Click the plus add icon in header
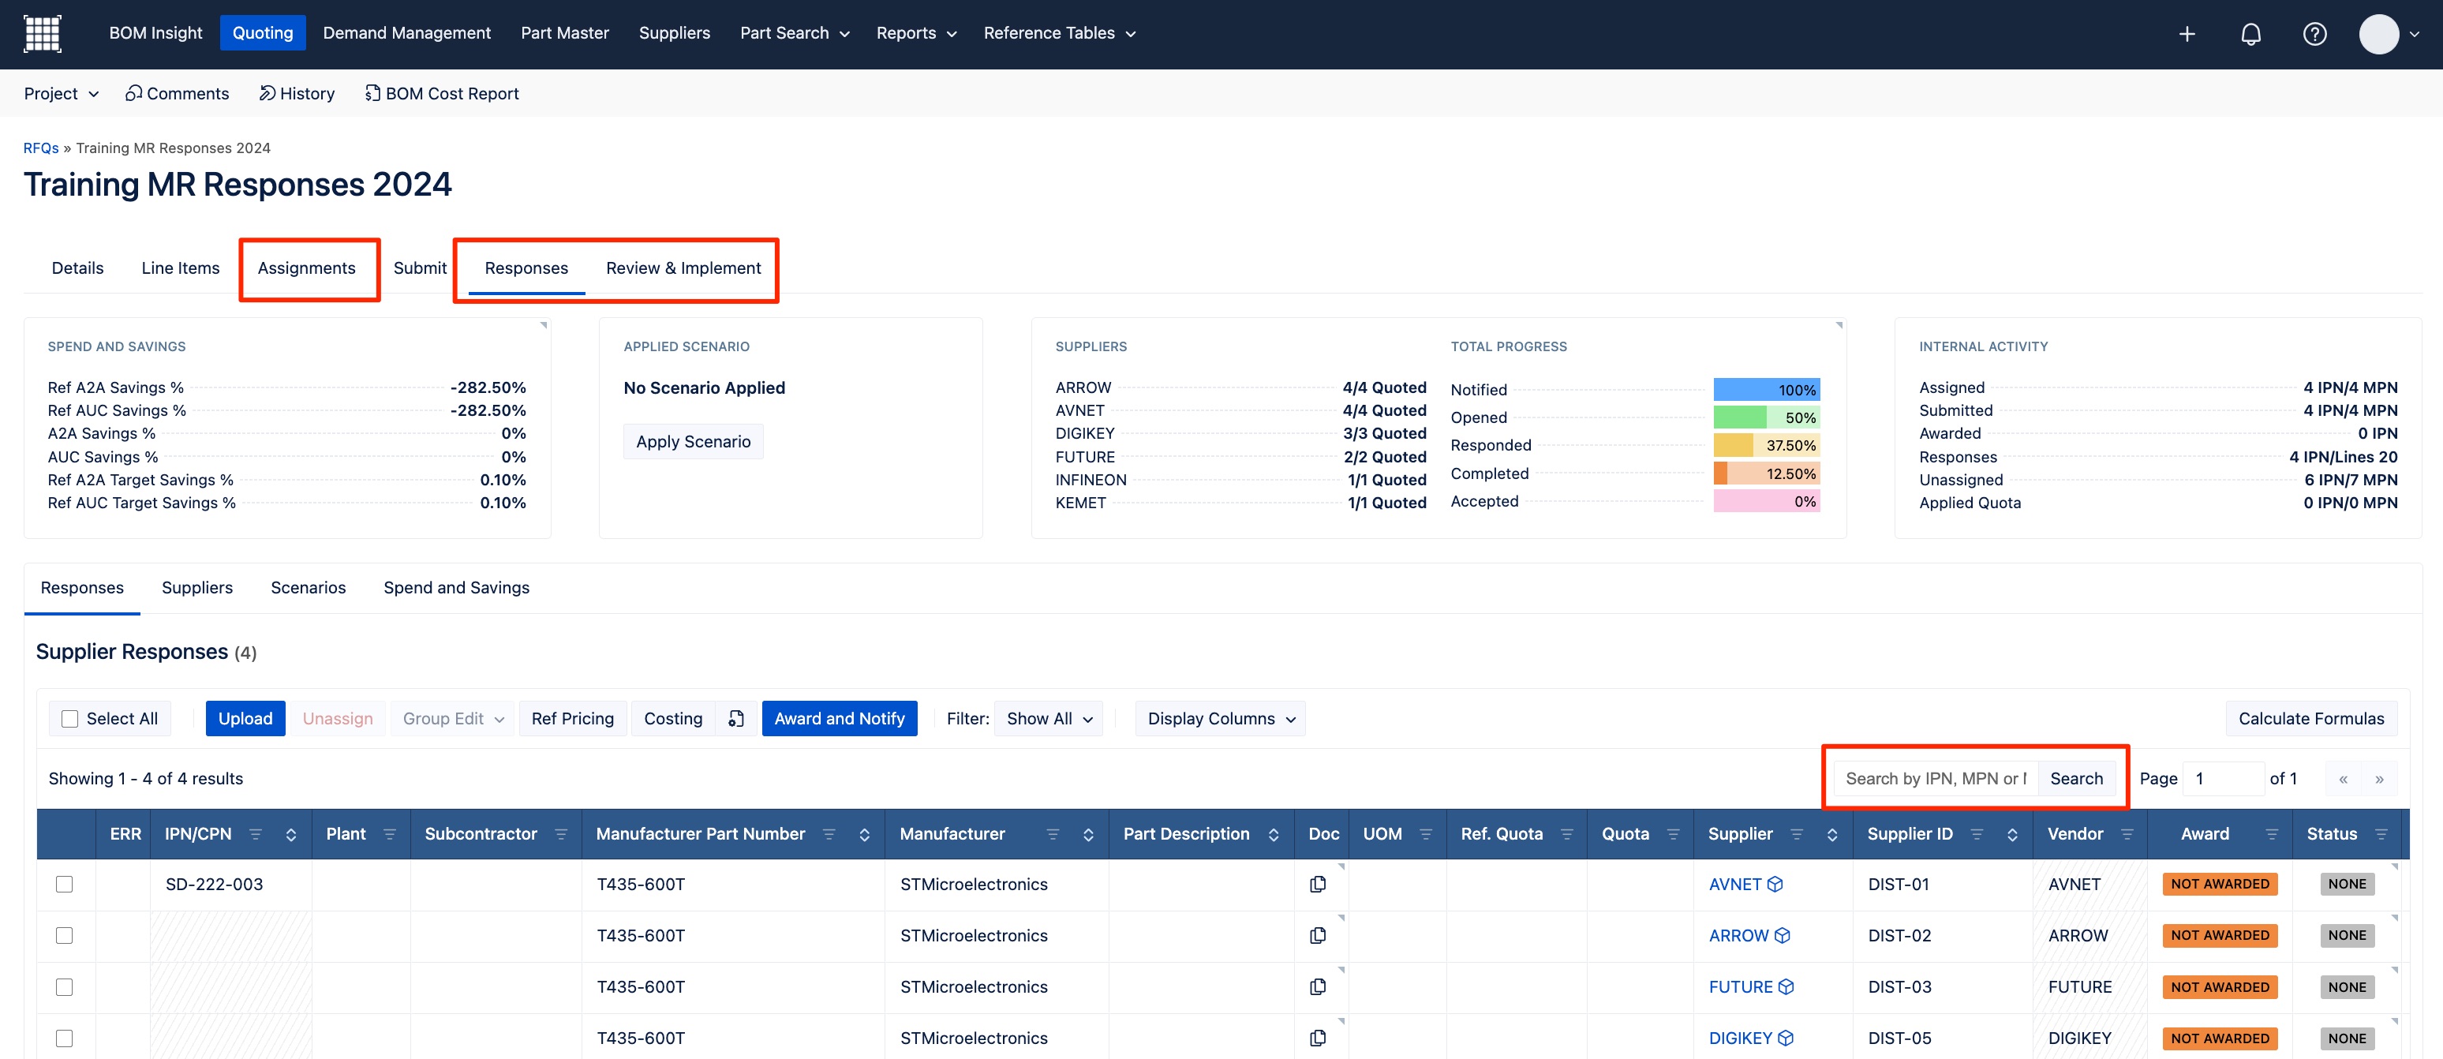The width and height of the screenshot is (2443, 1059). [x=2187, y=34]
